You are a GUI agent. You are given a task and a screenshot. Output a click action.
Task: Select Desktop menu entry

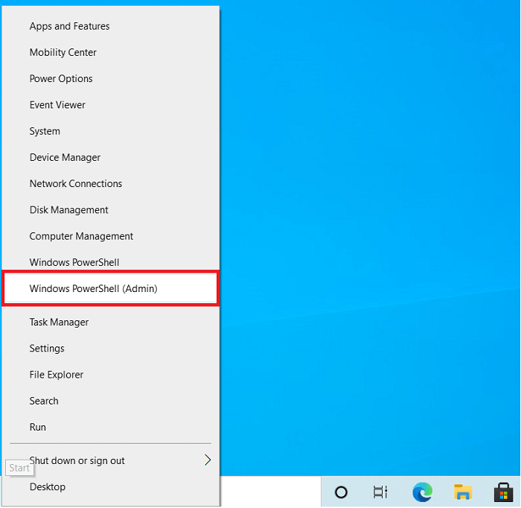tap(111, 486)
